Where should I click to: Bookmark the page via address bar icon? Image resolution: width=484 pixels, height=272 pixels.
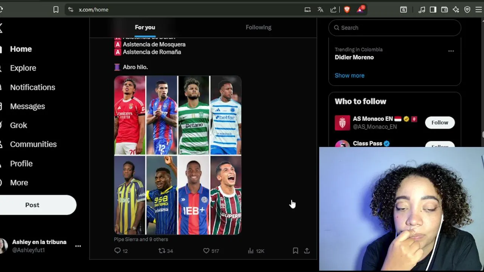pos(56,10)
